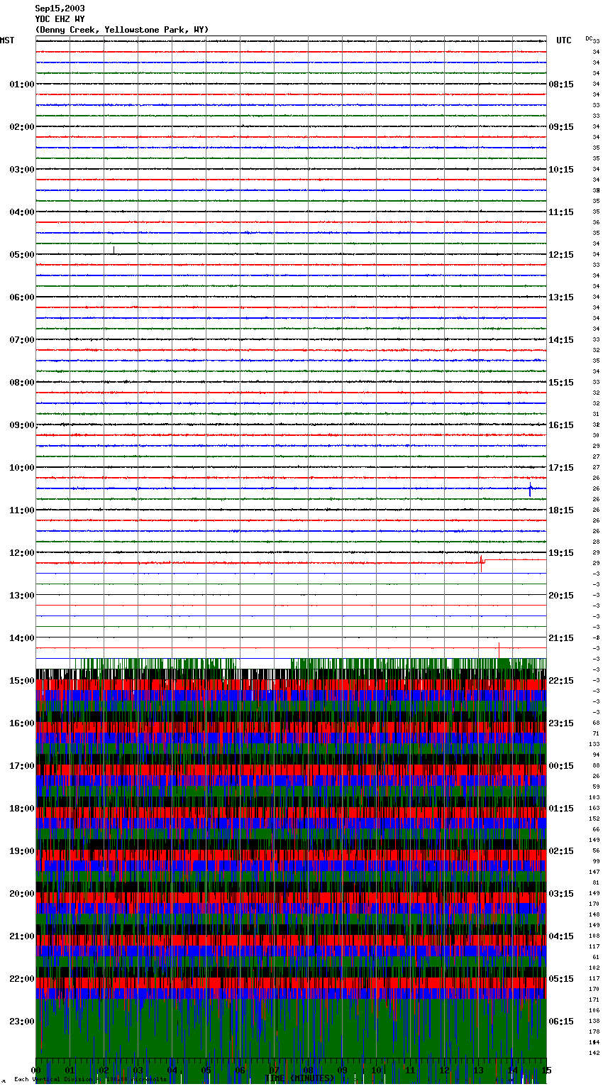Image resolution: width=603 pixels, height=1089 pixels.
Task: Select the 16:00 MST hour label
Action: click(21, 723)
